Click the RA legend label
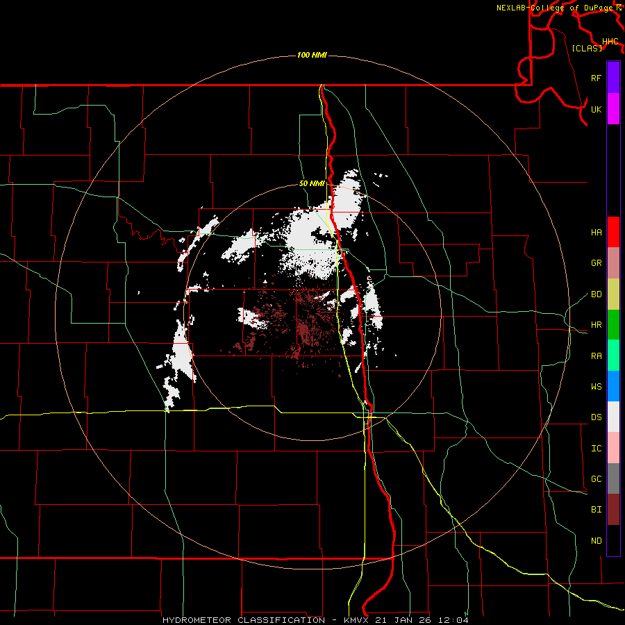625x625 pixels. (596, 356)
